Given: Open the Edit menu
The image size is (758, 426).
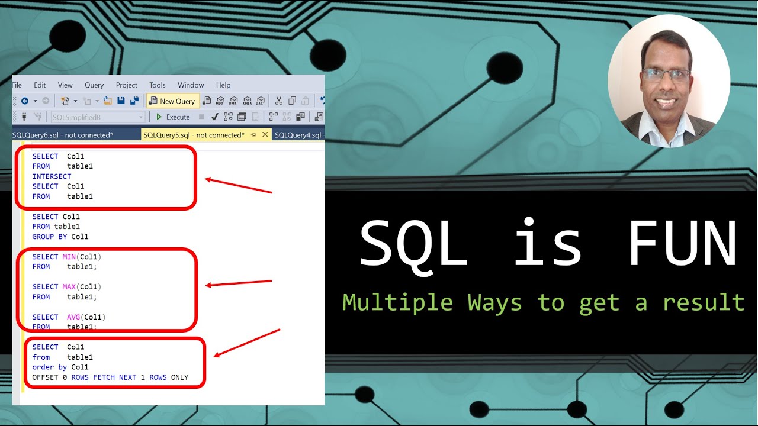Looking at the screenshot, I should pyautogui.click(x=40, y=85).
